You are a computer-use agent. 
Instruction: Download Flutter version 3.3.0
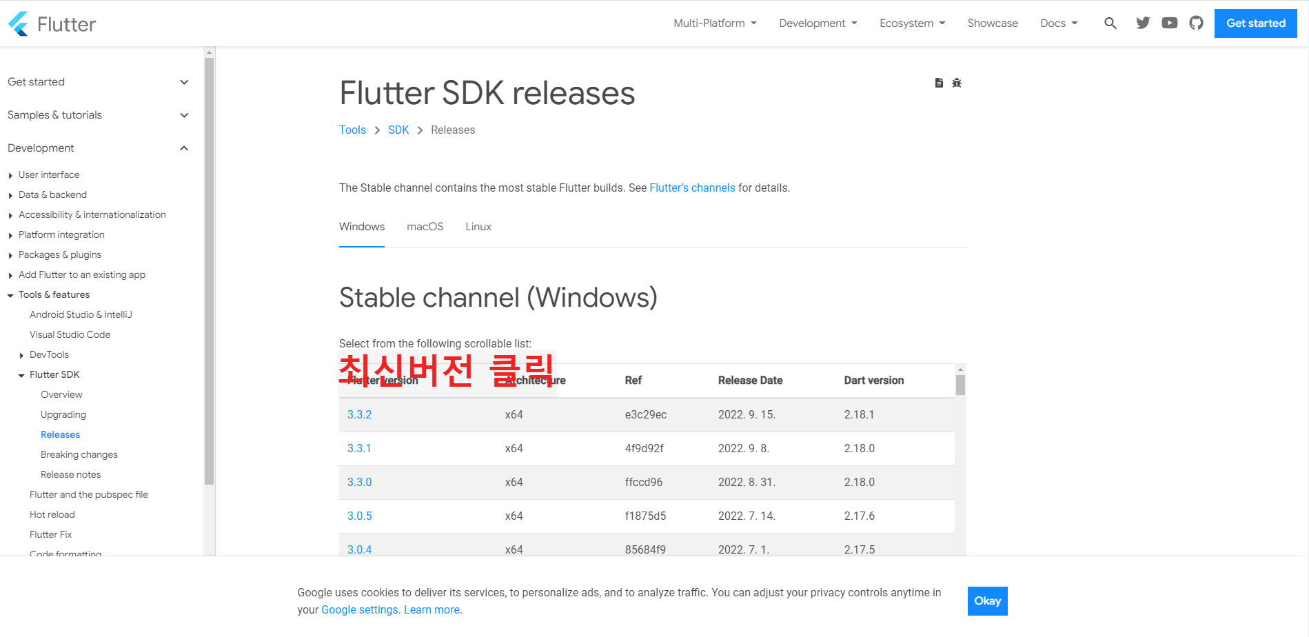click(359, 482)
